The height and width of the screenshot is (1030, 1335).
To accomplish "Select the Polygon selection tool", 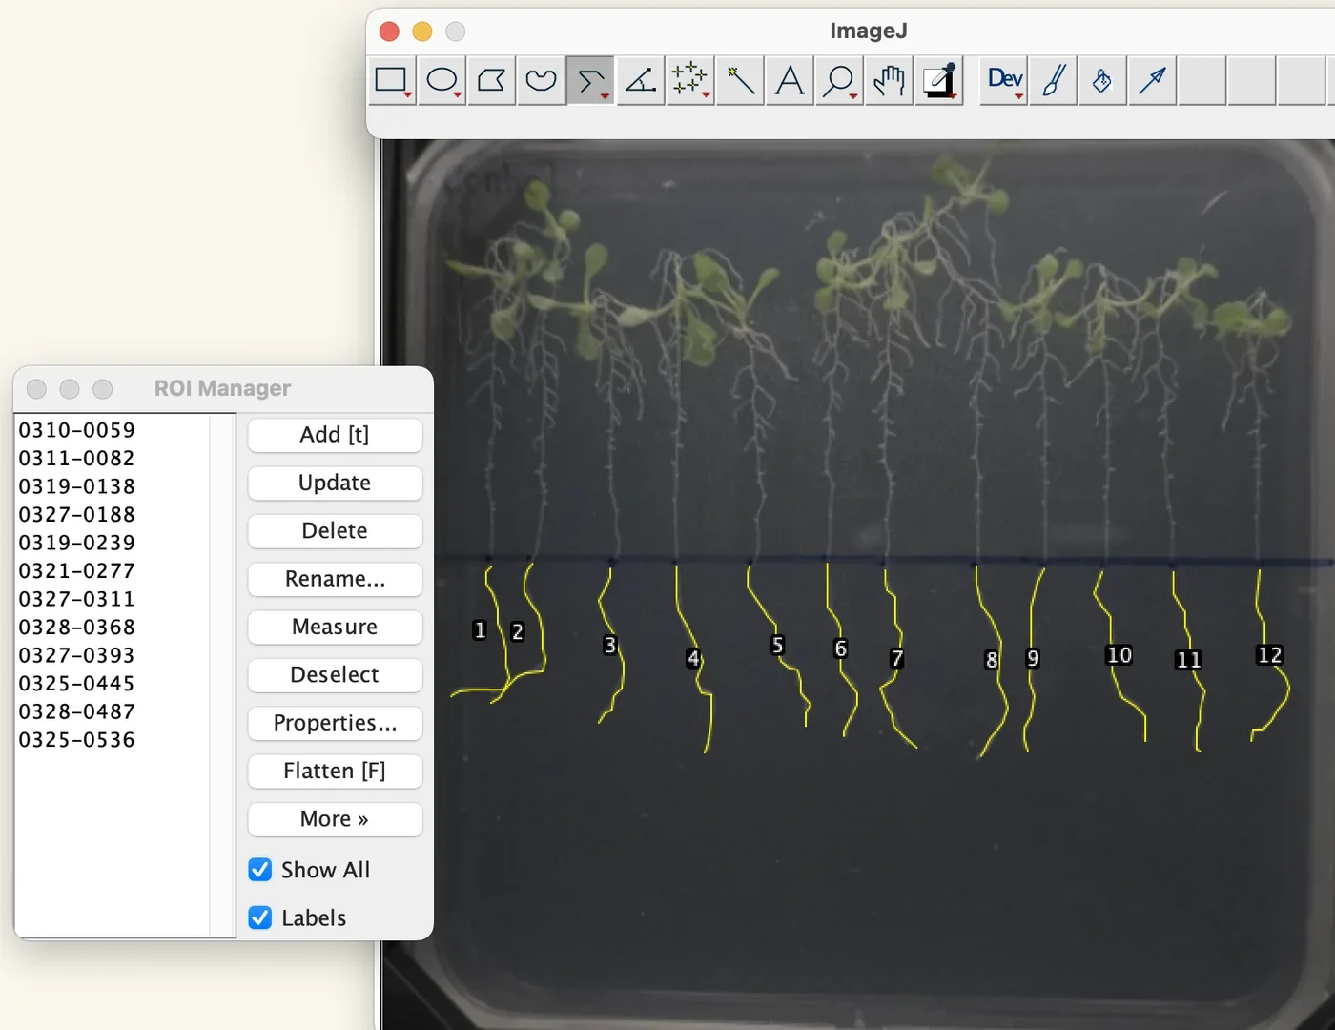I will 491,80.
